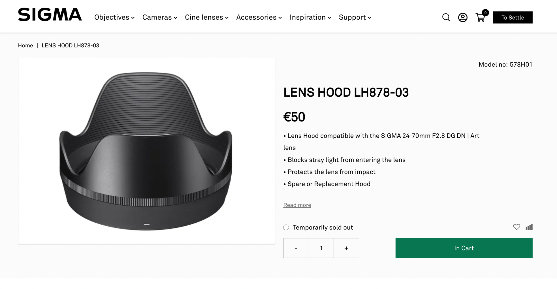Click the lens hood product image
Viewport: 557px width, 289px height.
click(146, 151)
